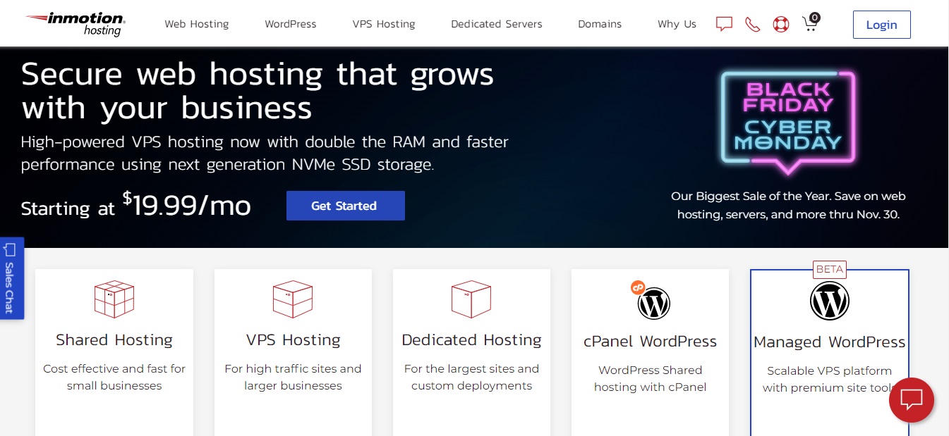
Task: Click the VPS Hosting cube icon
Action: [293, 299]
